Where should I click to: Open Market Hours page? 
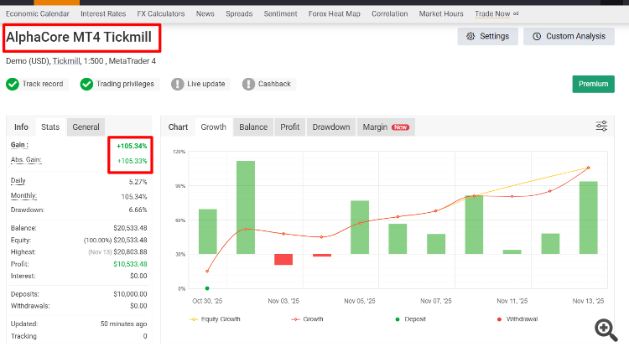coord(441,13)
